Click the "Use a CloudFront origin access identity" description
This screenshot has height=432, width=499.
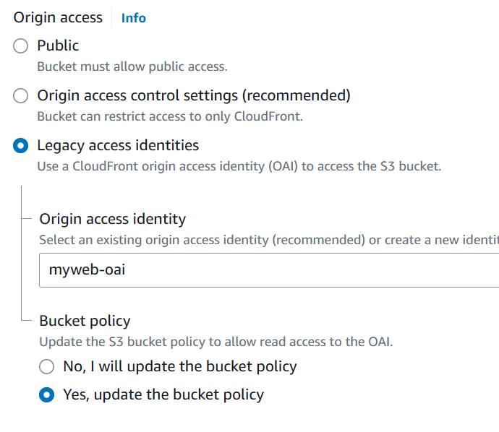[239, 166]
